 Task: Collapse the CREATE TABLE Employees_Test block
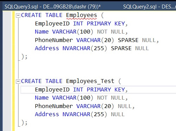click(18, 82)
